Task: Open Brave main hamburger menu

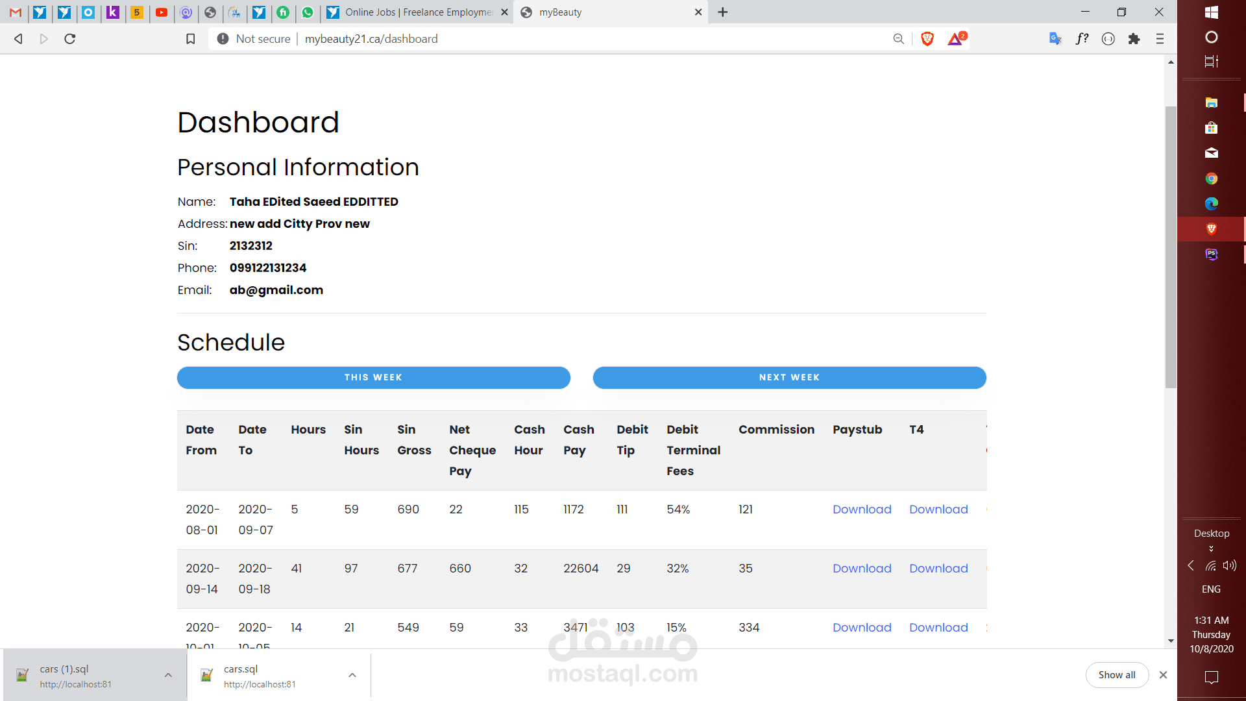Action: click(x=1160, y=39)
